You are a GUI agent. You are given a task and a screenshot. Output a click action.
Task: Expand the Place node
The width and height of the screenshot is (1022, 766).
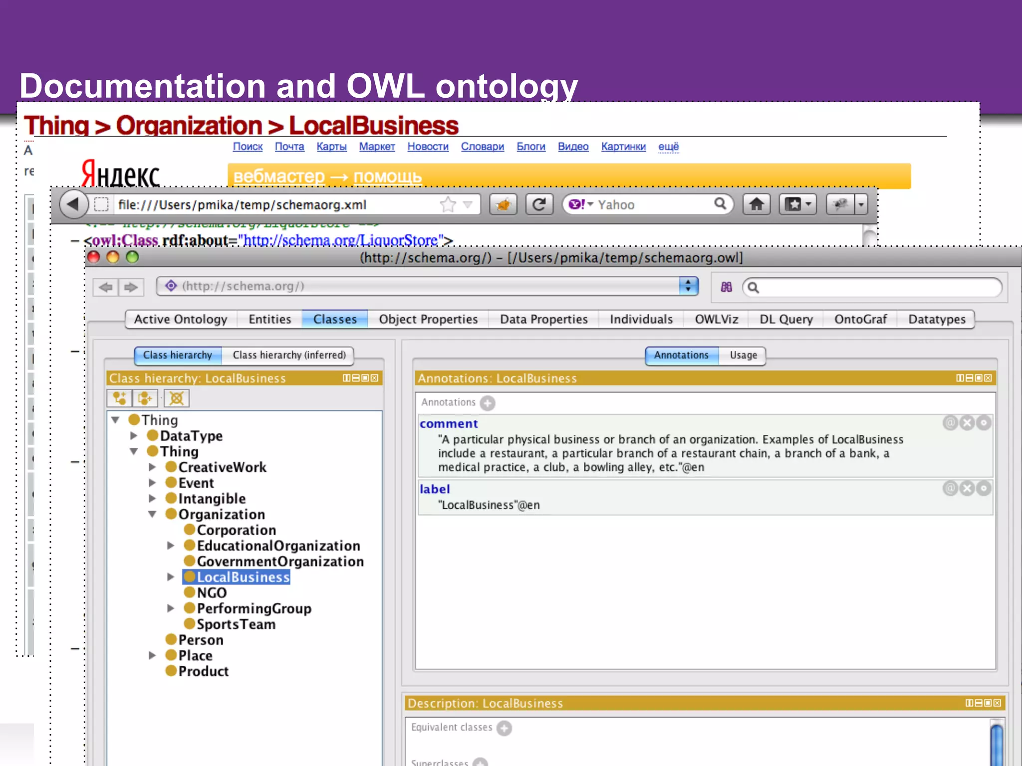tap(152, 655)
